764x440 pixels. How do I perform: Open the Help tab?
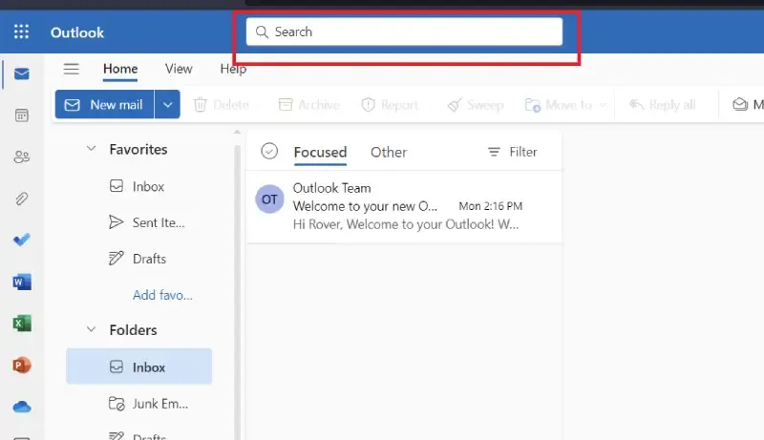(233, 69)
